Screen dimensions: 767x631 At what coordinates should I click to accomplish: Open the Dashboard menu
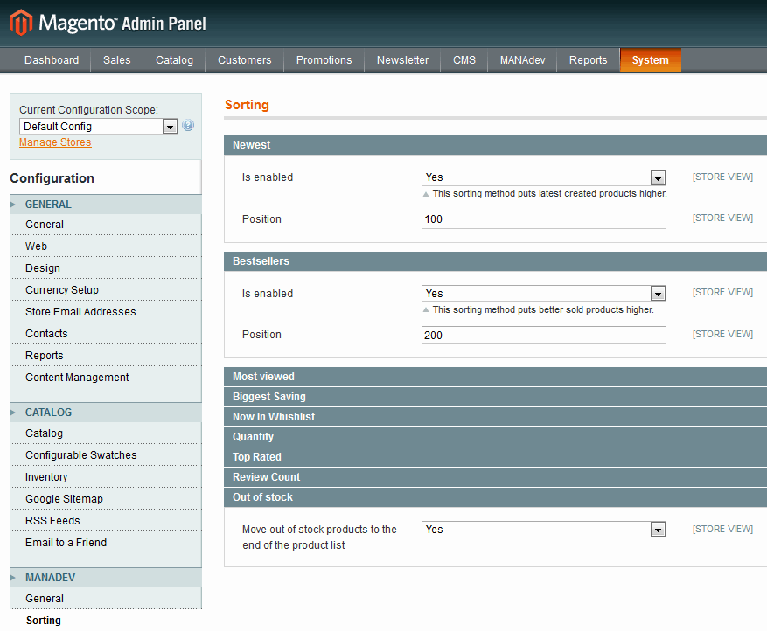[52, 60]
